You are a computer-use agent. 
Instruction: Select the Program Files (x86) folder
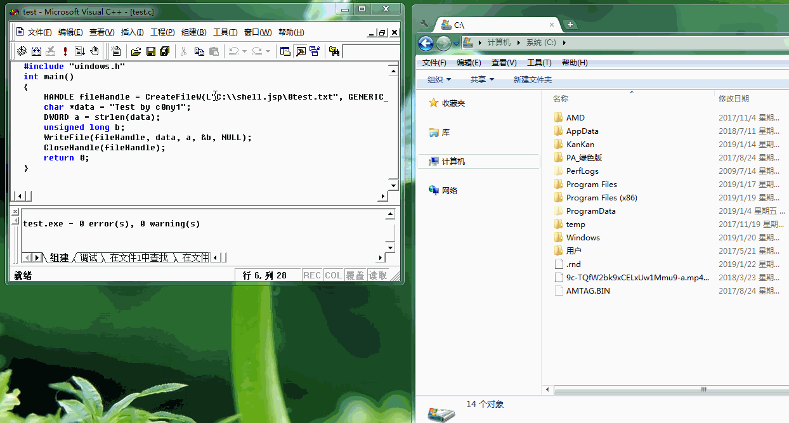point(596,198)
